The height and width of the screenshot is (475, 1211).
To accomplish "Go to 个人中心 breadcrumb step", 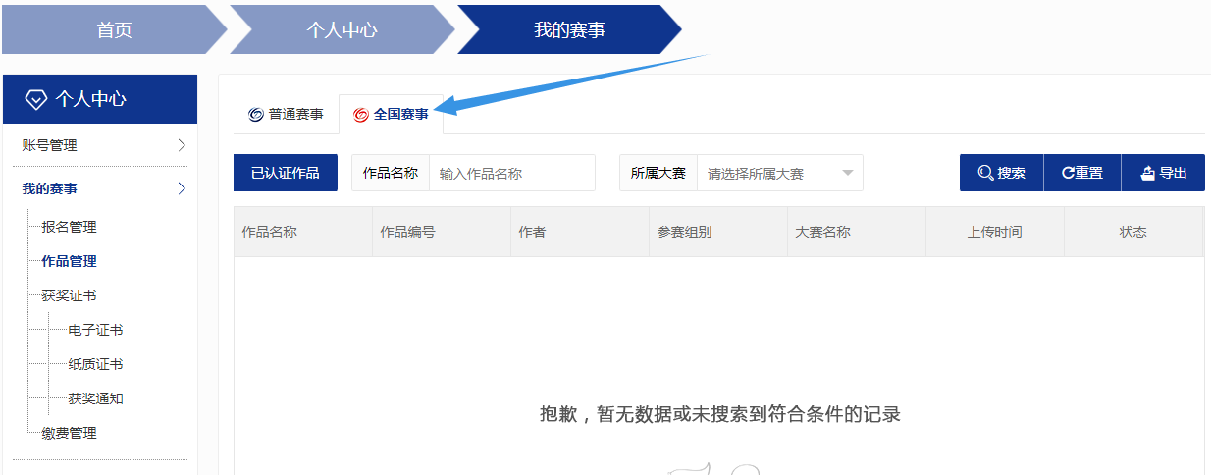I will [342, 29].
